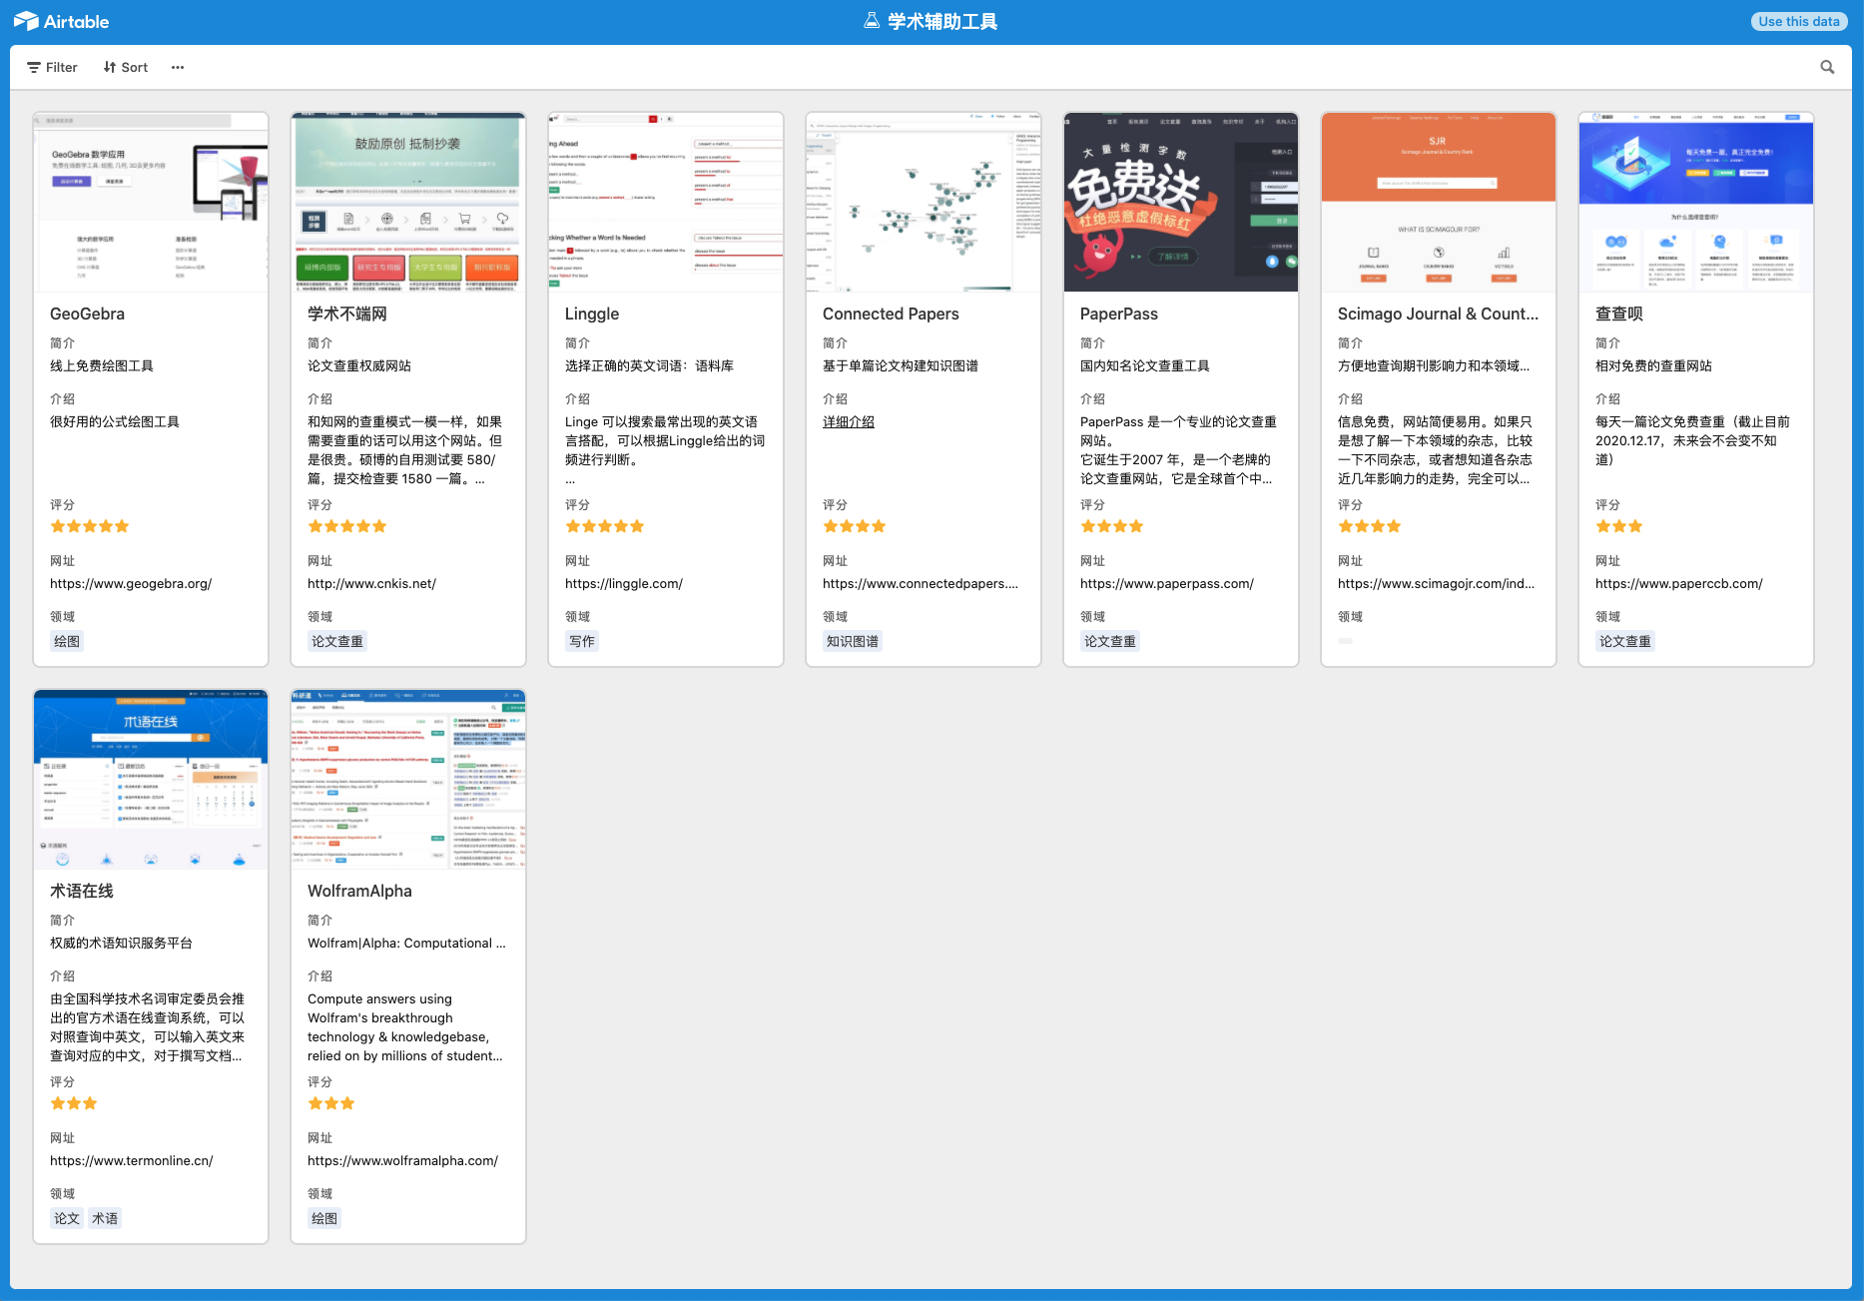The width and height of the screenshot is (1864, 1301).
Task: Click the 知识图谱 tag on Connected Papers
Action: [853, 641]
